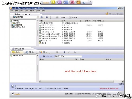Click the Convert button

click(x=61, y=17)
